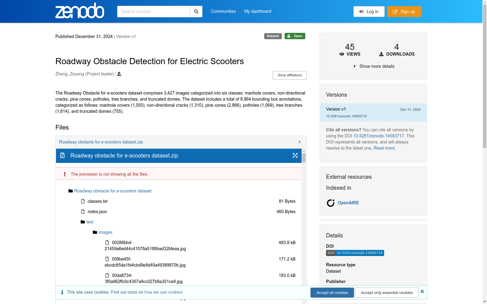Image resolution: width=487 pixels, height=304 pixels.
Task: Click root dataset folder icon
Action: click(71, 191)
